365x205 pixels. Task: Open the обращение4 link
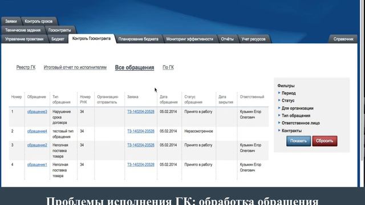(37, 131)
